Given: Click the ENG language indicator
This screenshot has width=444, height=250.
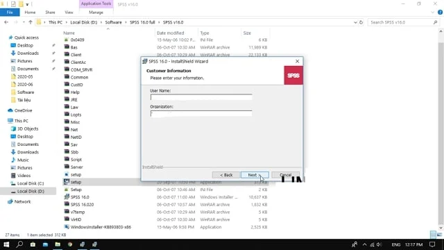Looking at the screenshot, I should coord(396,244).
